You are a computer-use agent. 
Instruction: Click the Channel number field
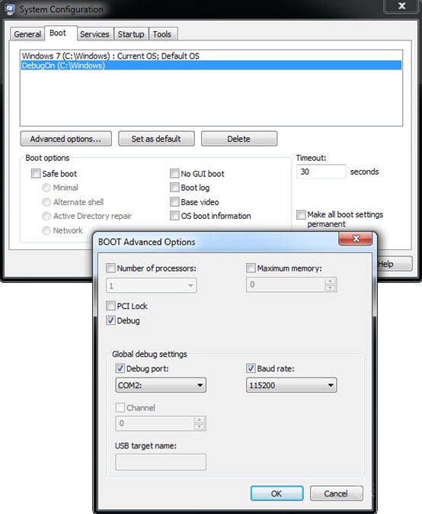(155, 423)
